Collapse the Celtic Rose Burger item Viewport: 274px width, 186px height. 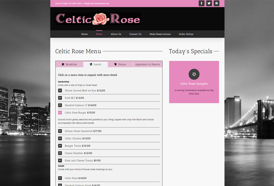60,112
